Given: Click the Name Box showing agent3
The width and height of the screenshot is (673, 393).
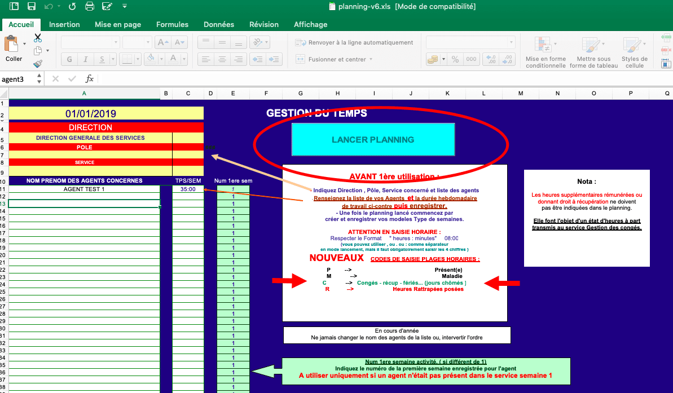Looking at the screenshot, I should [x=16, y=79].
